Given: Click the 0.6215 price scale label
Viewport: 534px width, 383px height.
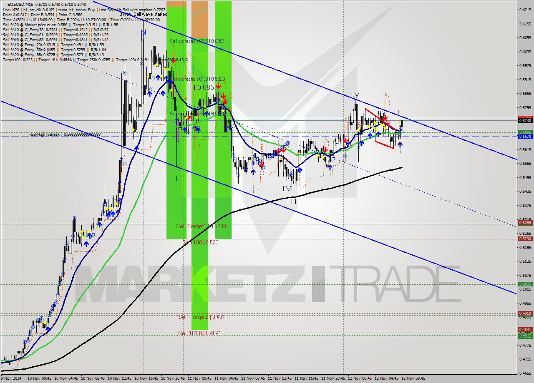Looking at the screenshot, I should tap(526, 10).
